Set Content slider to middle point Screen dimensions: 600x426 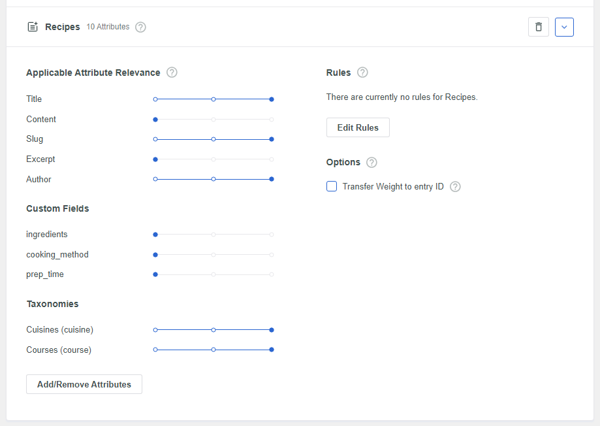(213, 120)
